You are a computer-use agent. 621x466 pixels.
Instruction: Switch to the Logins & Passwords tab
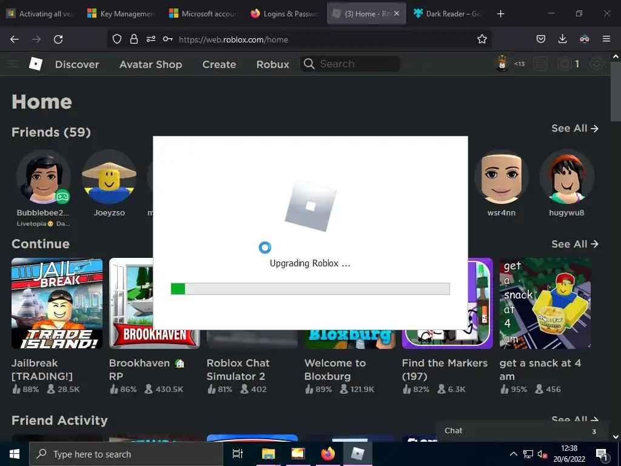[284, 14]
